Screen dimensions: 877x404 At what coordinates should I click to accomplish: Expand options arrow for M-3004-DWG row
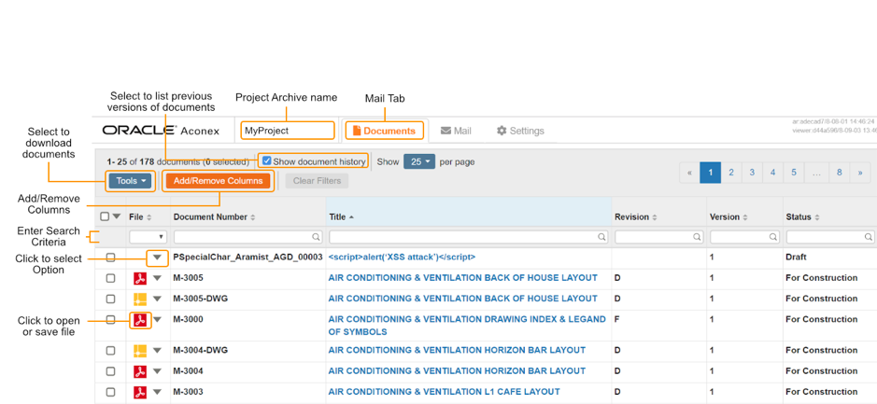(157, 351)
